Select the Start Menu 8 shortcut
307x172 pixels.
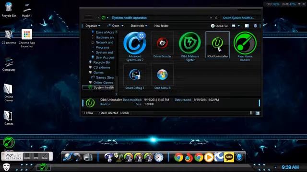click(x=162, y=77)
